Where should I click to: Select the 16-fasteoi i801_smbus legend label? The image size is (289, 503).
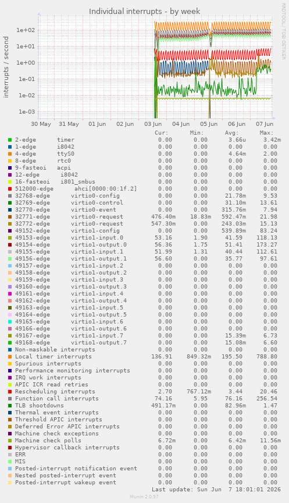[55, 182]
